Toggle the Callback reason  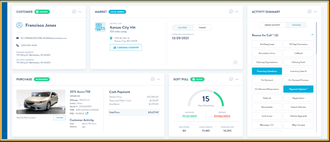tap(298, 53)
